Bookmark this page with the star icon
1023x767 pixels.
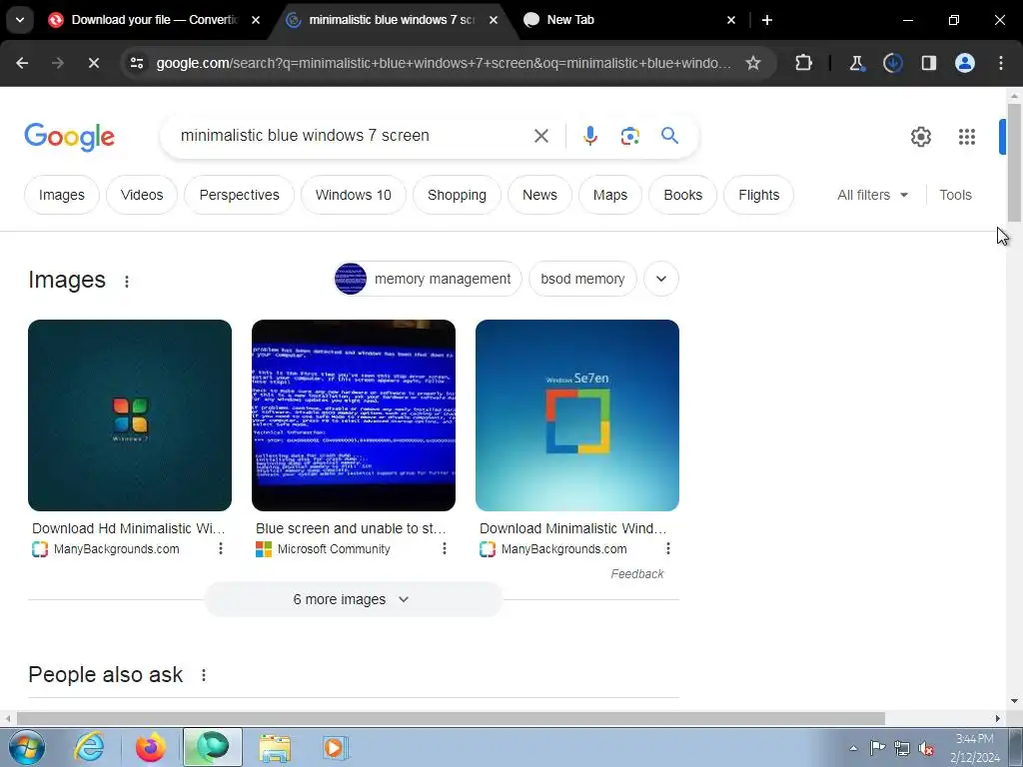[x=753, y=63]
